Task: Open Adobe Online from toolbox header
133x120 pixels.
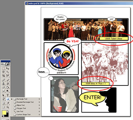Action: point(5,64)
